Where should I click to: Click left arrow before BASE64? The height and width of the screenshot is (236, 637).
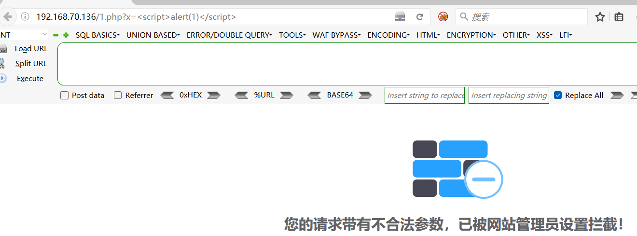[314, 95]
